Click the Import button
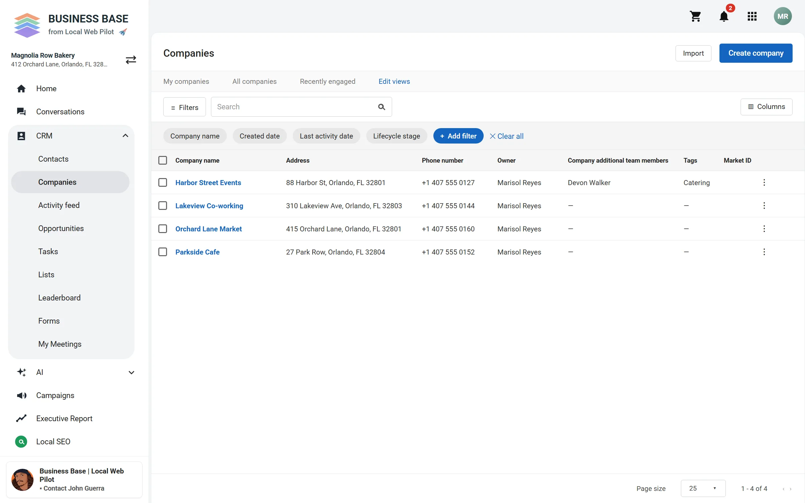 tap(693, 53)
